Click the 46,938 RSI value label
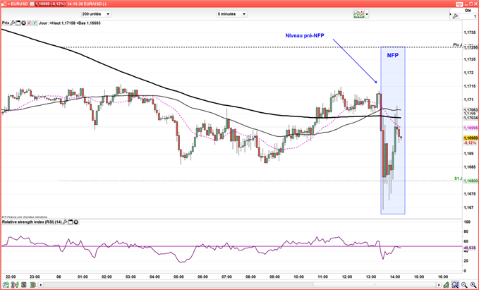 [x=470, y=247]
